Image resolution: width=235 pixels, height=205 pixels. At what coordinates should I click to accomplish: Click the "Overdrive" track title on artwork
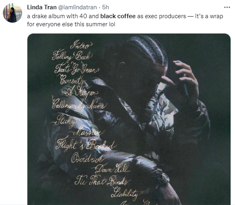point(89,158)
